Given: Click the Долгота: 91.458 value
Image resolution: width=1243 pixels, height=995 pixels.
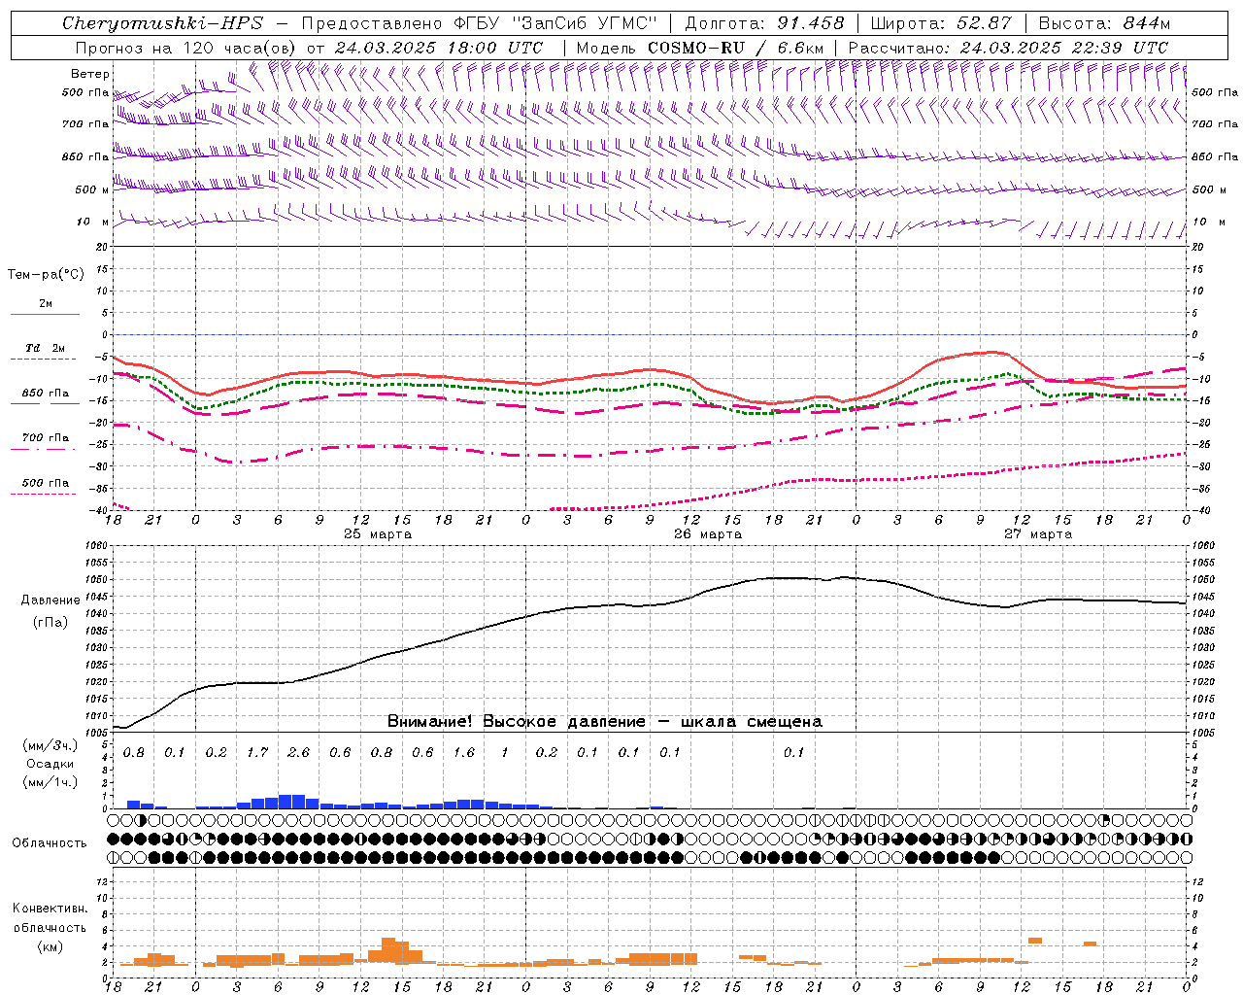Looking at the screenshot, I should 764,23.
